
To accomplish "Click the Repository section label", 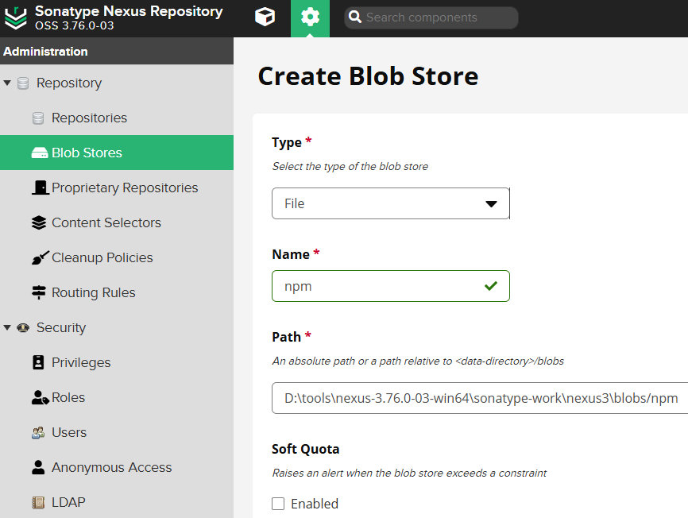I will [69, 83].
